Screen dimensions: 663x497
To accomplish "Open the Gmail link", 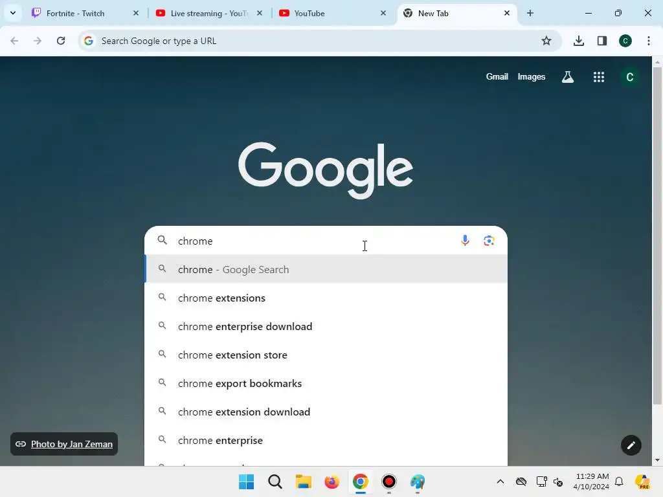I will [x=497, y=77].
